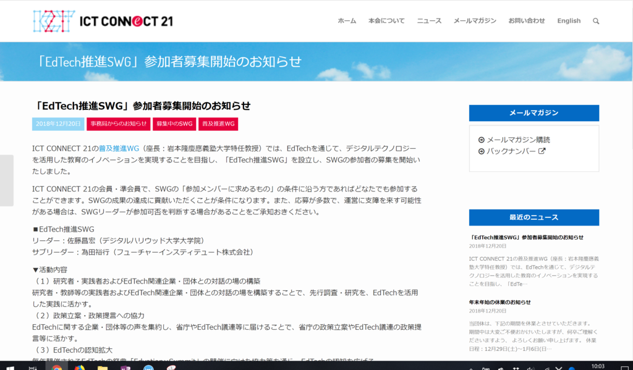Open the 本会について menu item
The width and height of the screenshot is (633, 370).
point(386,21)
